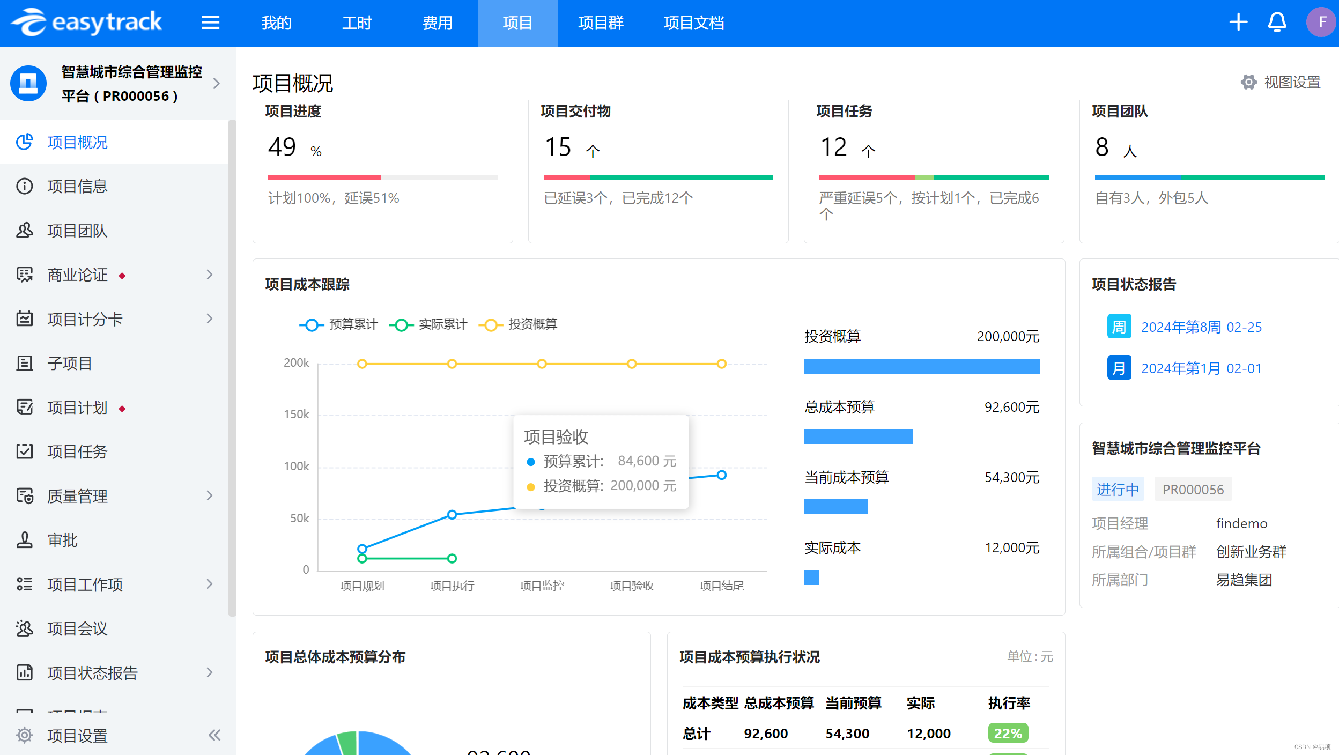Viewport: 1339px width, 755px height.
Task: Expand the 商业论证 submenu arrow
Action: (210, 275)
